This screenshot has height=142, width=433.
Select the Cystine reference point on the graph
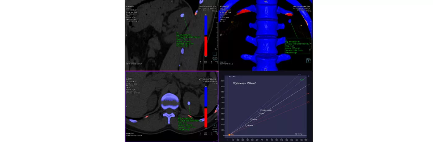[x=251, y=119]
